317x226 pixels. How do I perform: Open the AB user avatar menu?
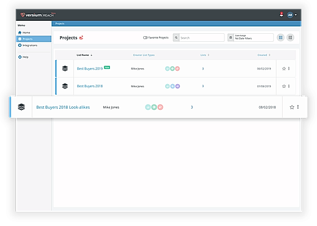290,15
